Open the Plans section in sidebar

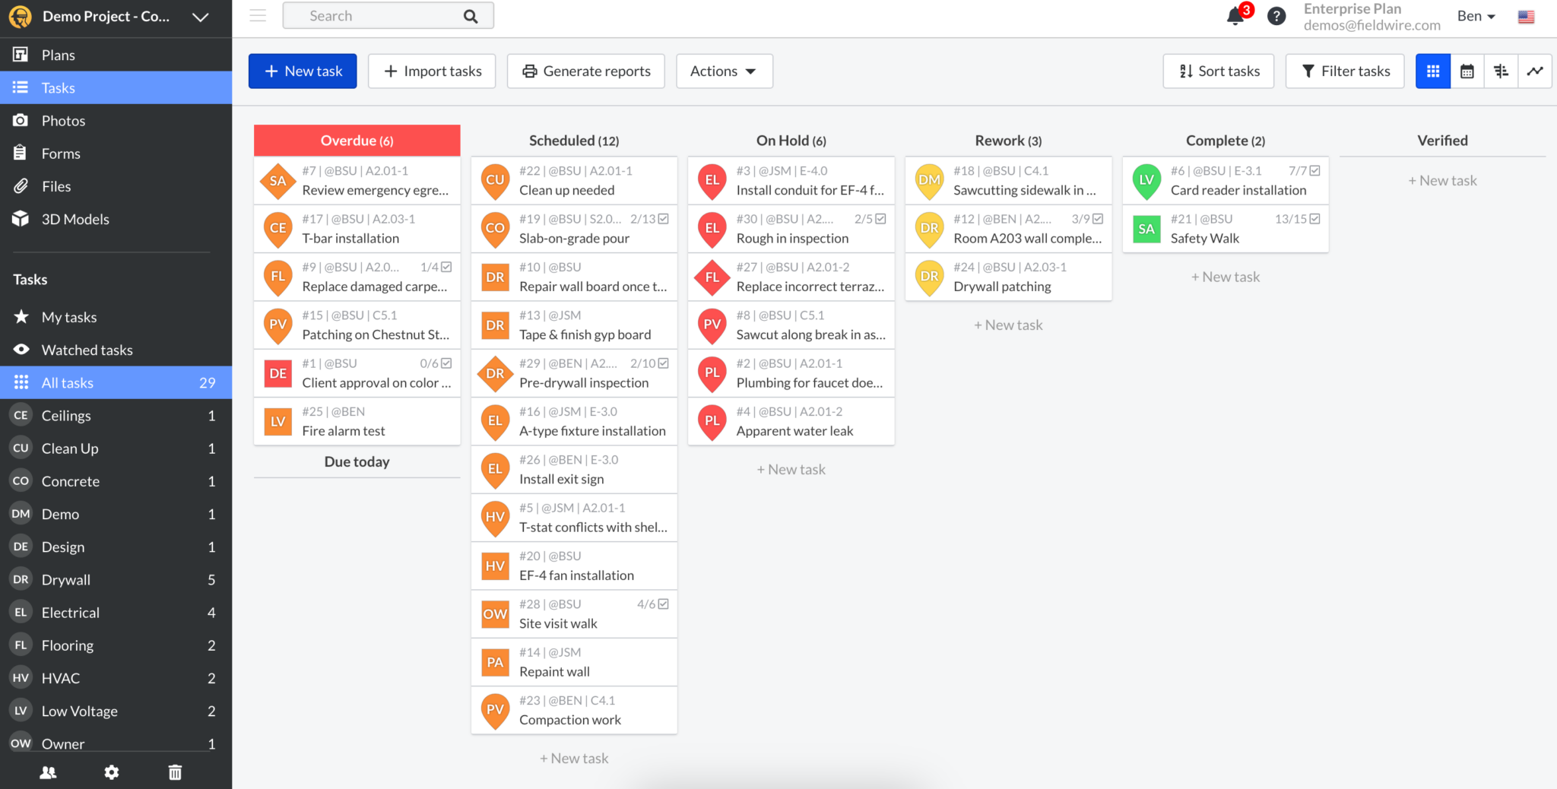(x=58, y=54)
